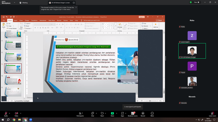
Task: Click Start From Beginning quick access icon
Action: pyautogui.click(x=14, y=17)
